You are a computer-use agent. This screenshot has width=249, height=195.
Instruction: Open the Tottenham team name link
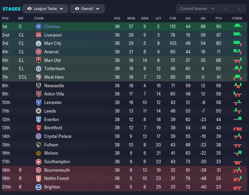(x=54, y=69)
